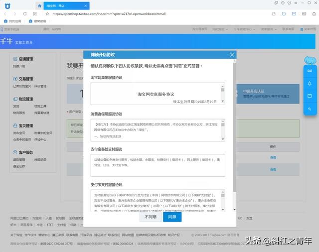The width and height of the screenshot is (319, 252).
Task: Open 发布宝贝 sidebar link
Action: [19, 133]
